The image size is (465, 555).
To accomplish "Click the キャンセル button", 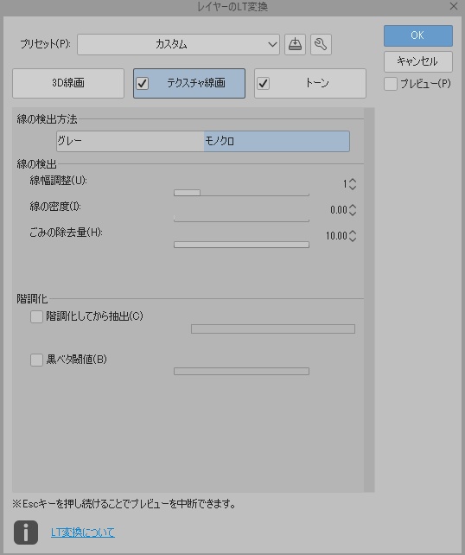I will click(x=418, y=61).
